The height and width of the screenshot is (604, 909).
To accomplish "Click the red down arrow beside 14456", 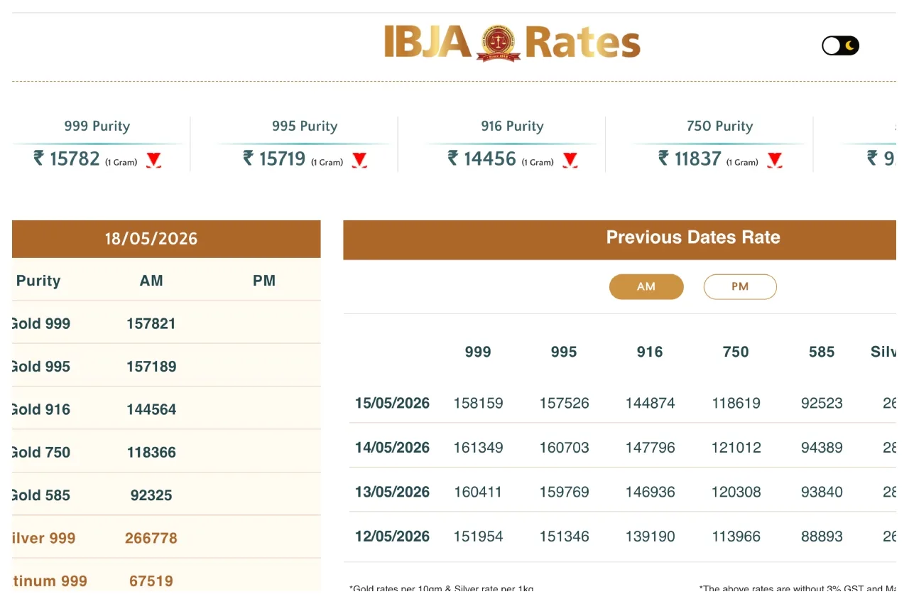I will [570, 160].
